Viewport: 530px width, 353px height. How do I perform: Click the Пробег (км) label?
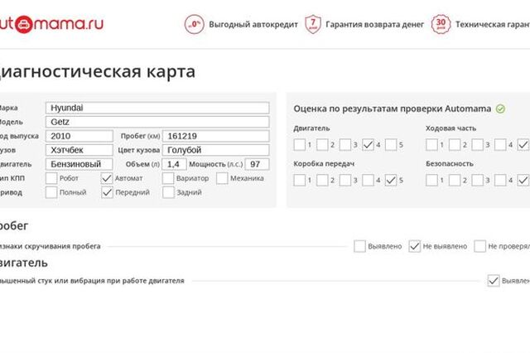coord(140,136)
